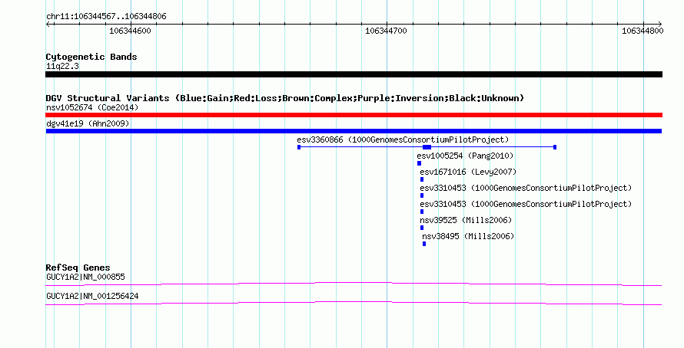
Task: Click the esv3360866 blue feature line
Action: tap(427, 147)
